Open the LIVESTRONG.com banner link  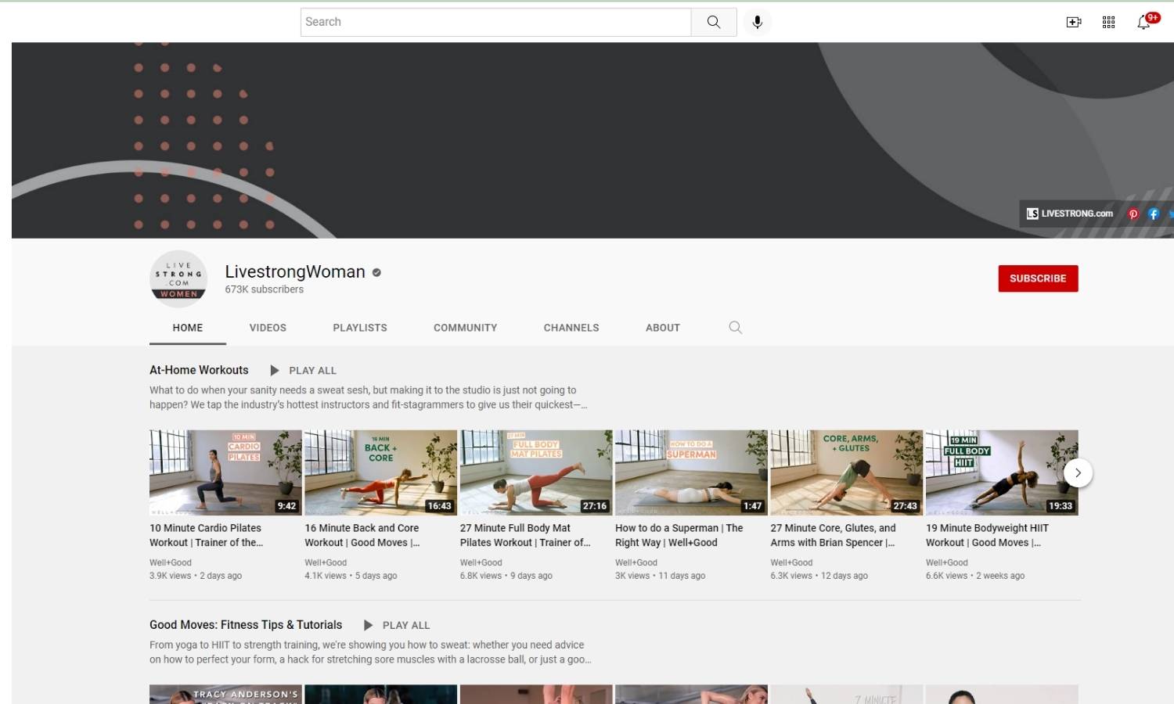pos(1070,214)
